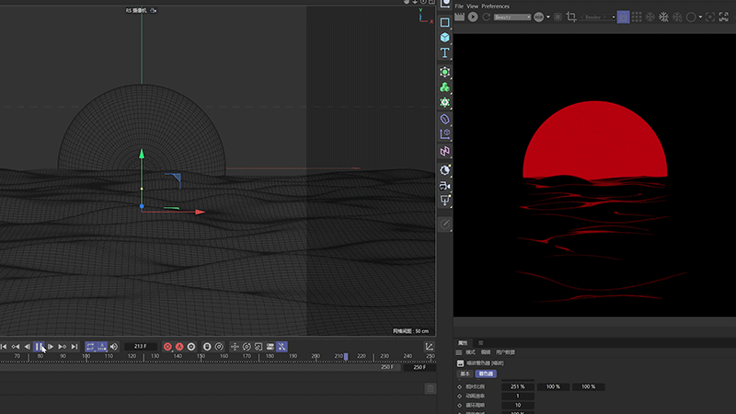Click the playhead marker at frame 213
Screen dimensions: 736x414
[346, 357]
